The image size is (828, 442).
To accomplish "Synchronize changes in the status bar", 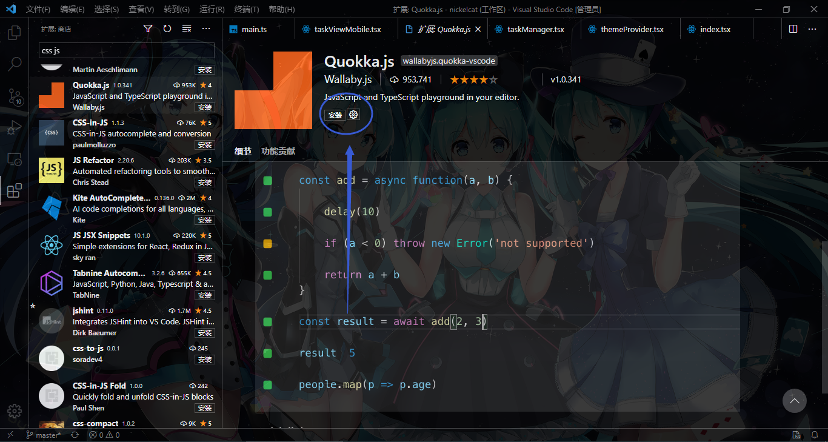I will pos(75,435).
